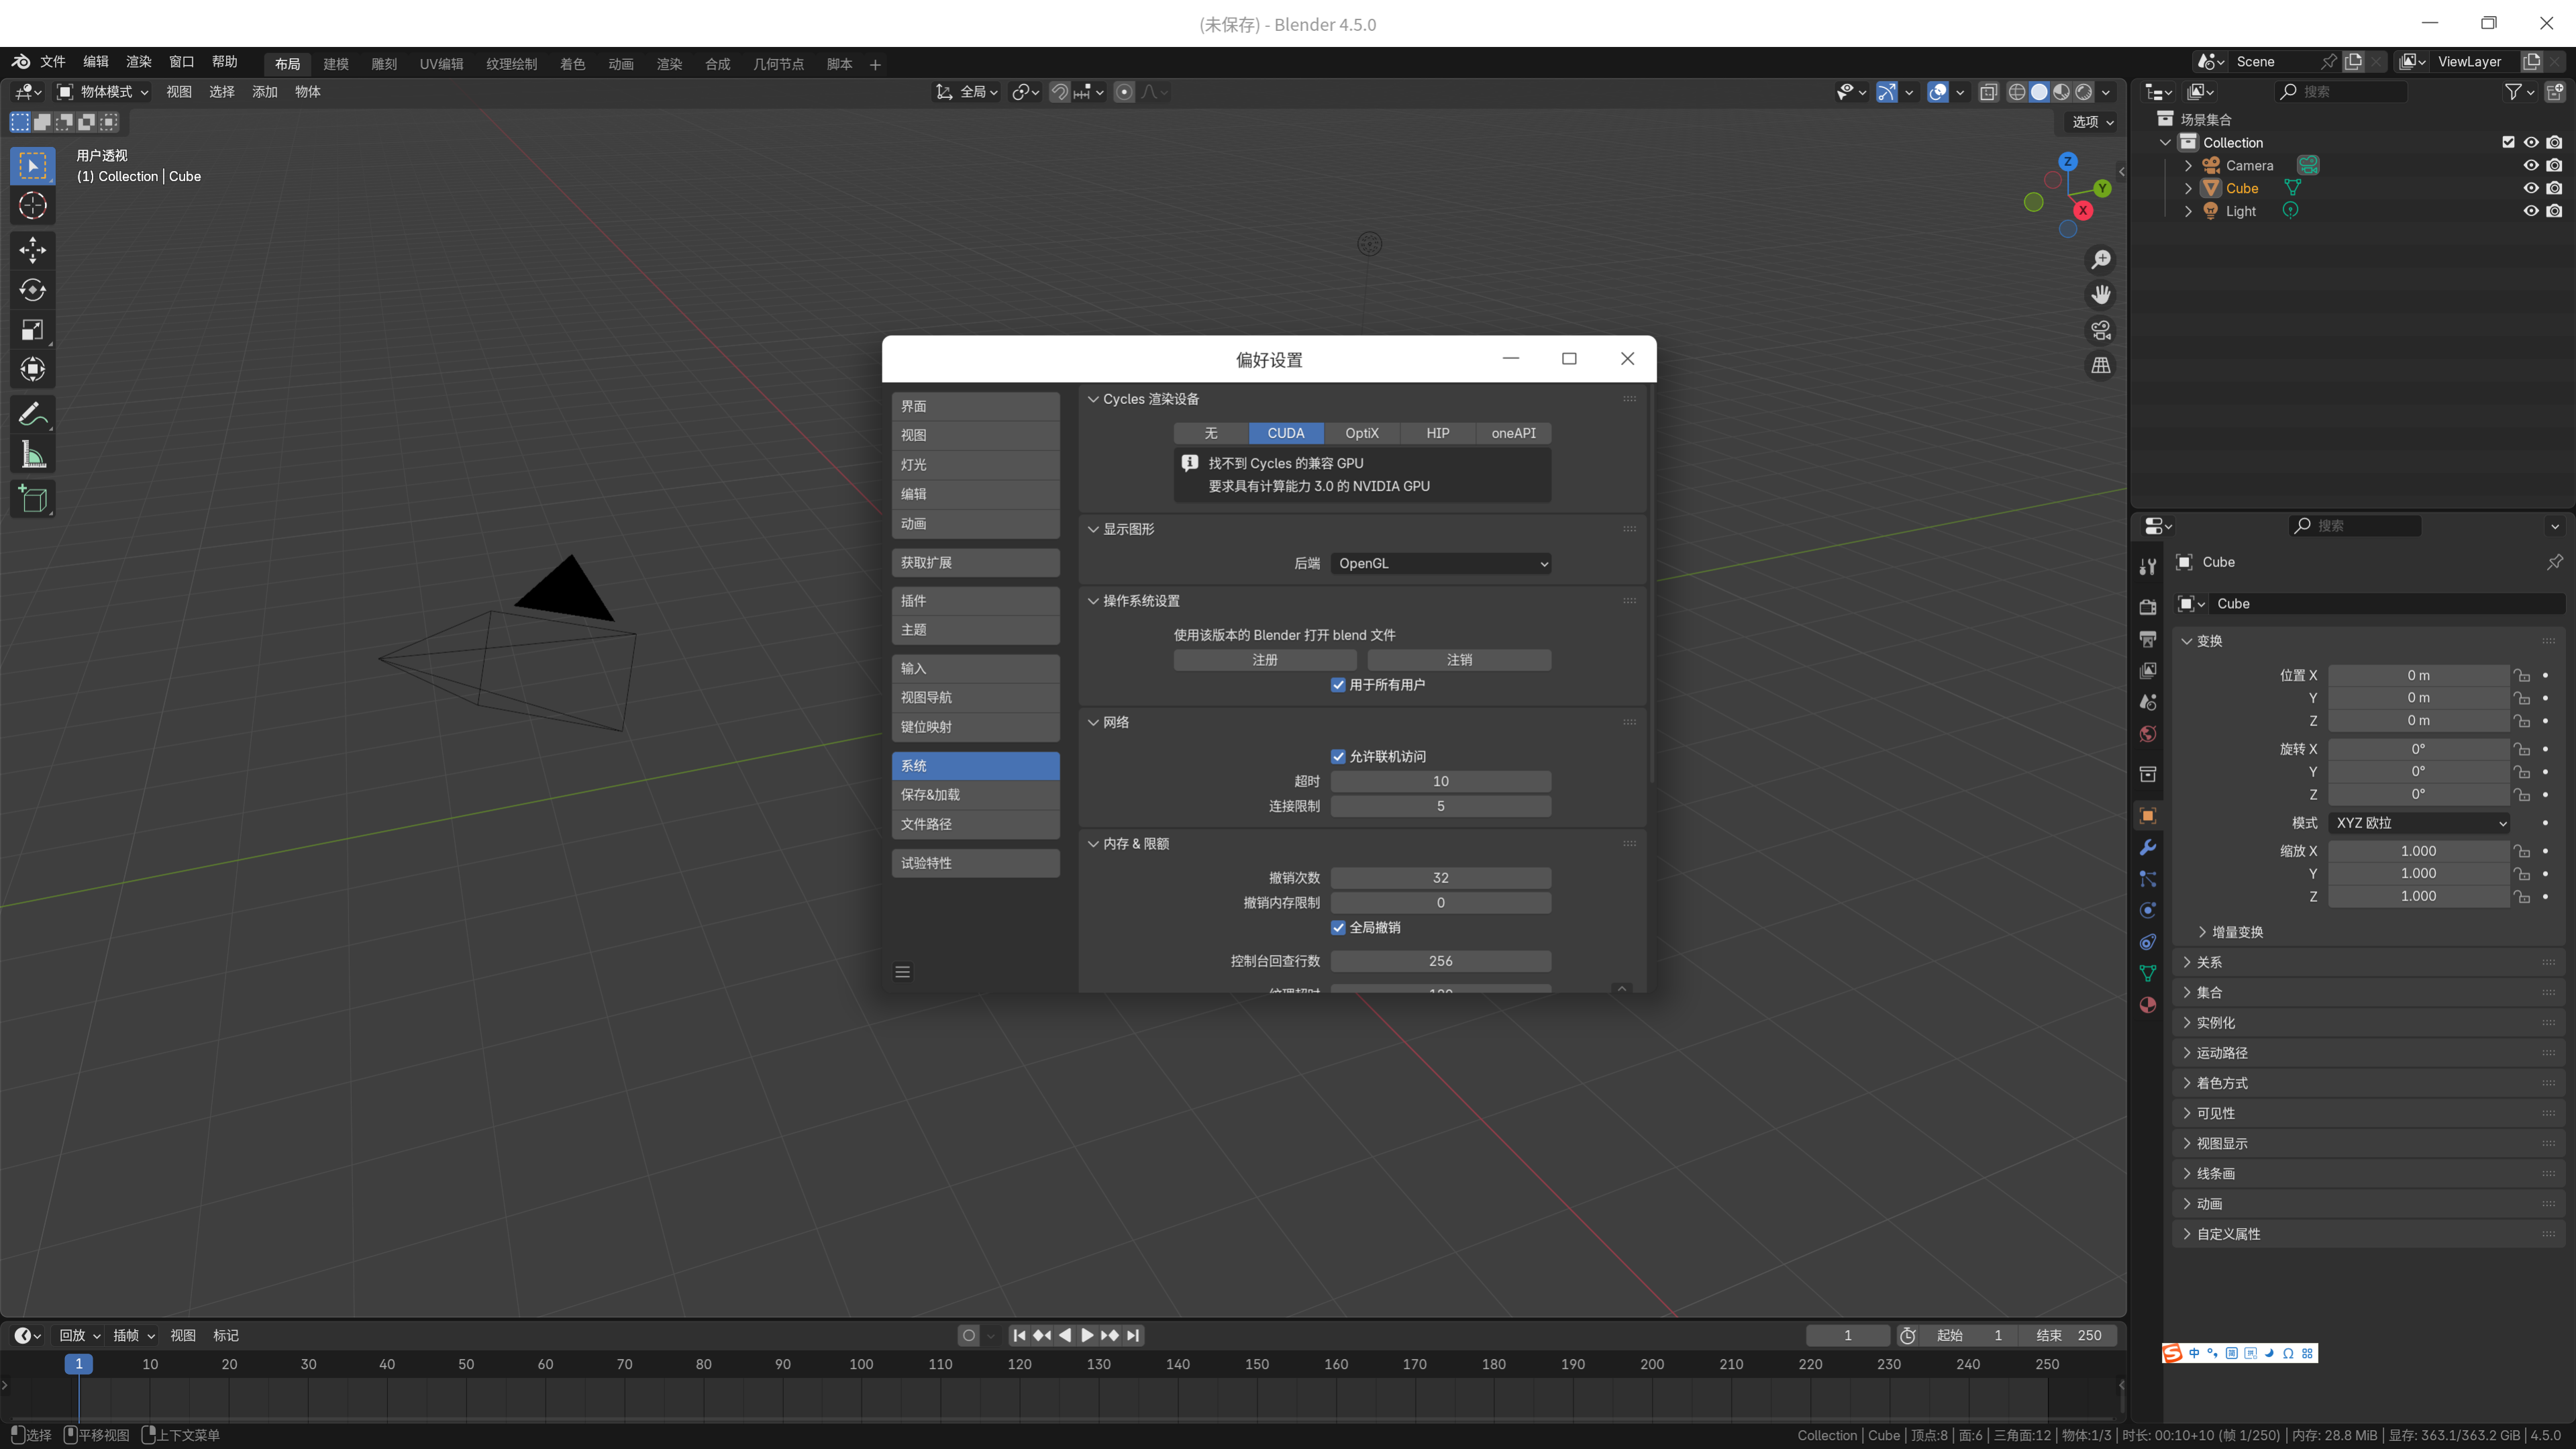
Task: Select the Cursor tool in the toolbar
Action: point(32,206)
